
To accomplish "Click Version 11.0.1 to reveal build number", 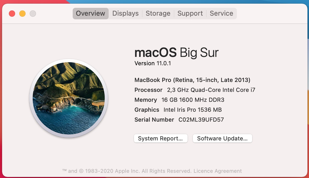I will (x=153, y=63).
